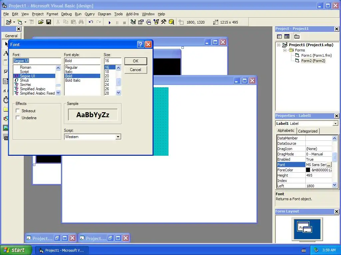Select the ListBox control in the toolbox
This screenshot has width=341, height=255.
pos(6,81)
